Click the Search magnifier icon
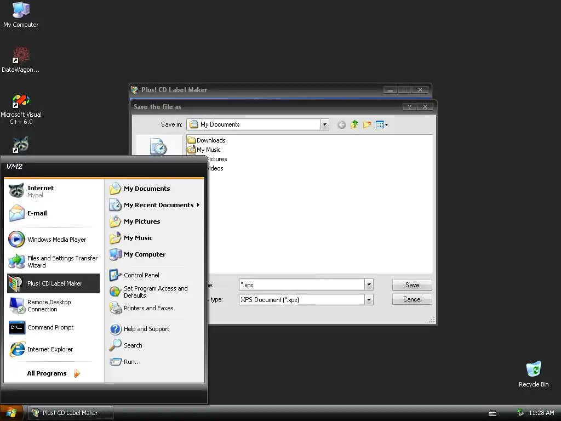Screen dimensions: 561x421 (115, 345)
